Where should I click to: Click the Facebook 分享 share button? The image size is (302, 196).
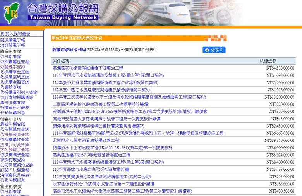coord(214,50)
